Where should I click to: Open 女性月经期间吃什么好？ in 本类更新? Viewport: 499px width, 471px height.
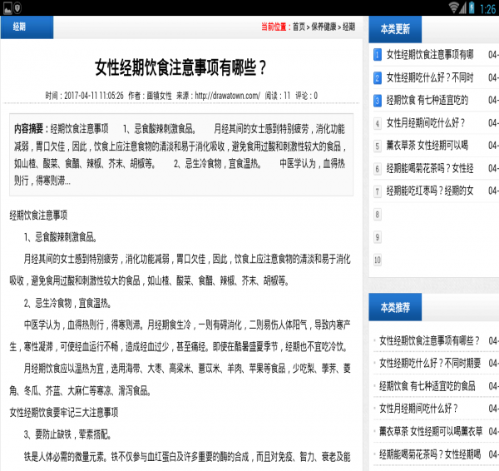click(426, 123)
